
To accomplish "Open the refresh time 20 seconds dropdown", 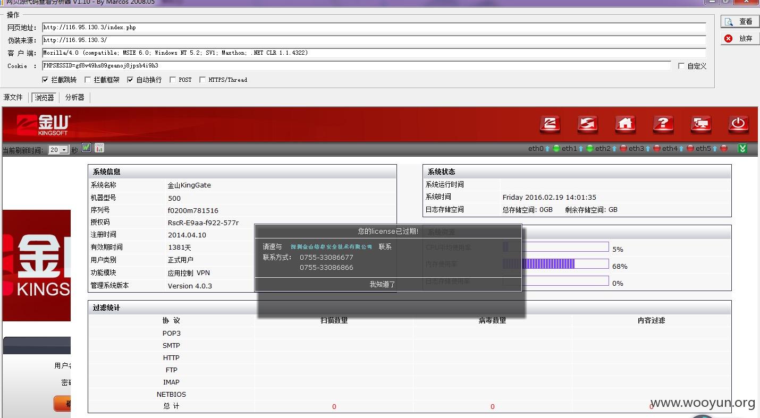I will click(58, 150).
